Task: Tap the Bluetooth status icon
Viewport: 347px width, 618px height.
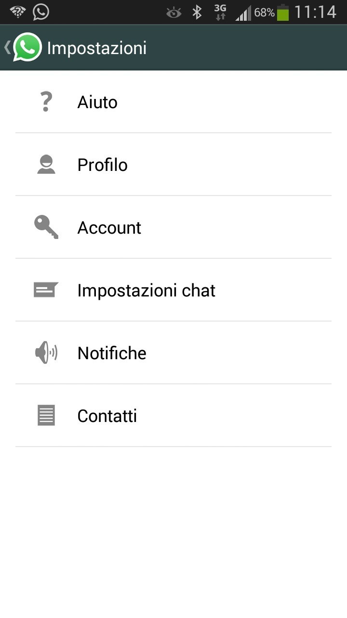Action: click(197, 13)
